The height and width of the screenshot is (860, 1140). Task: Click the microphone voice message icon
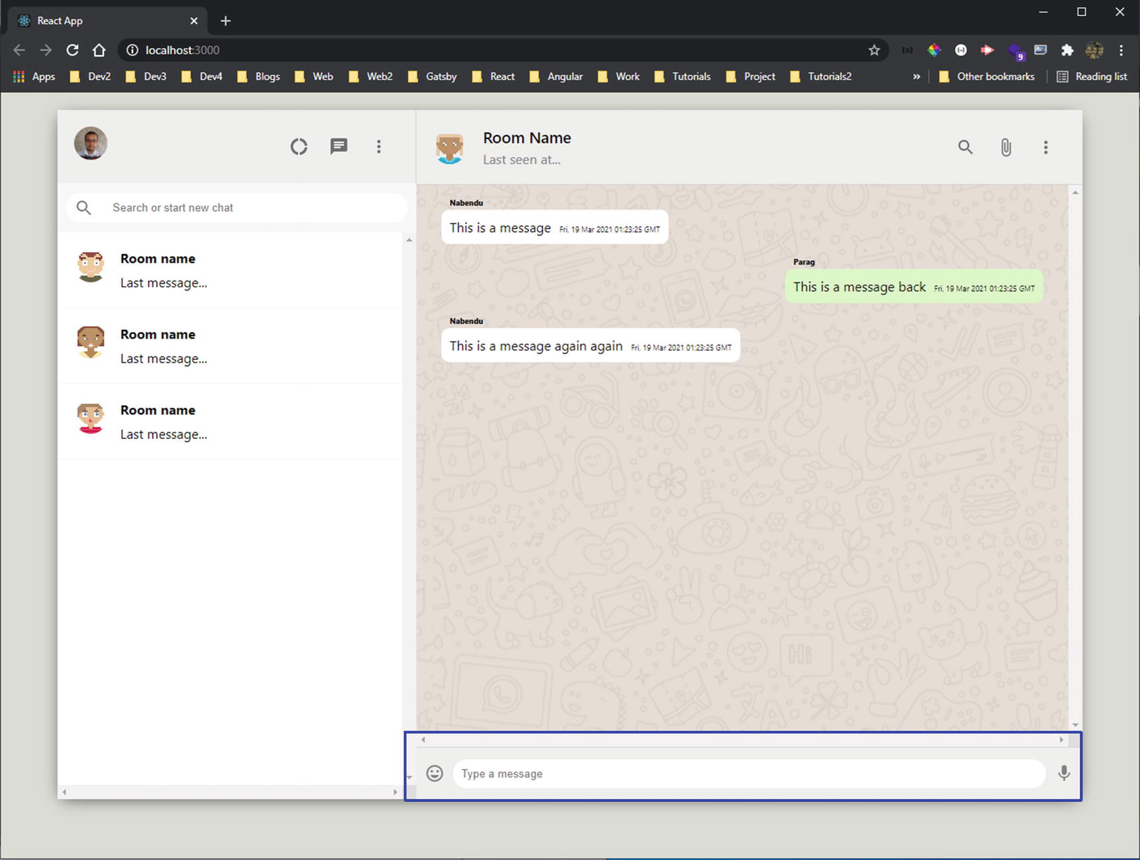pos(1063,773)
